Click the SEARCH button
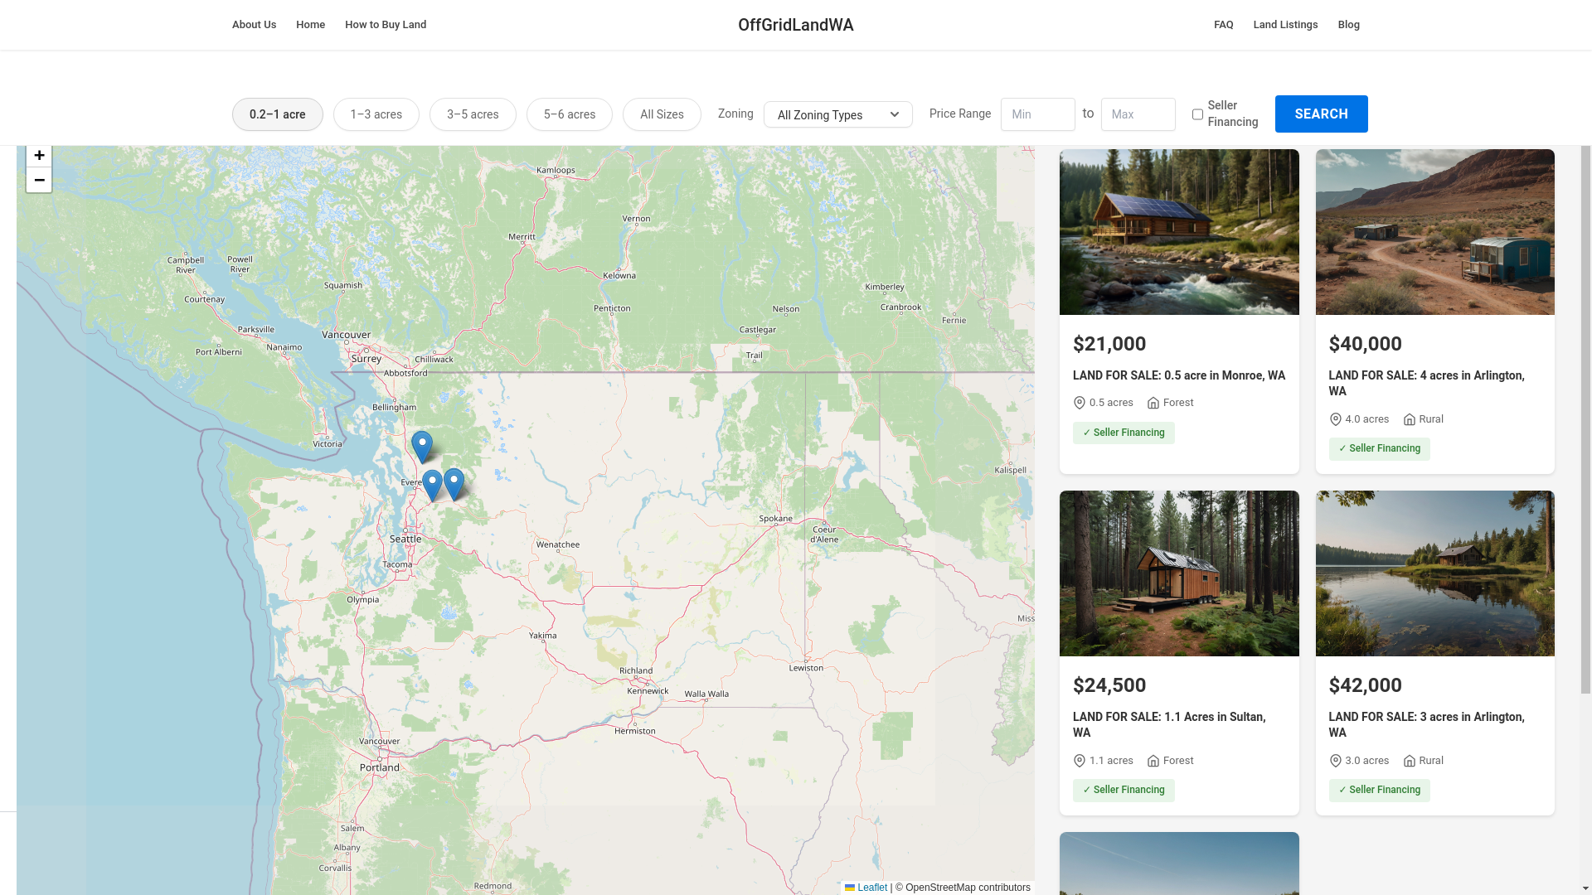Screen dimensions: 1592x895 1322,114
